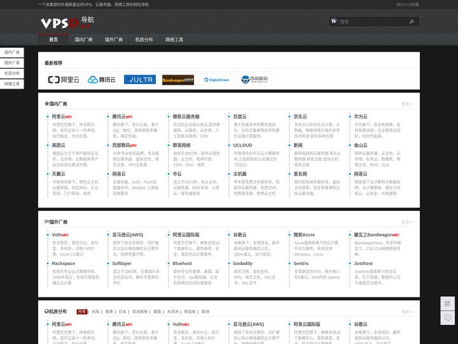Click 更多>> in 国内厂商 section

coord(408,104)
